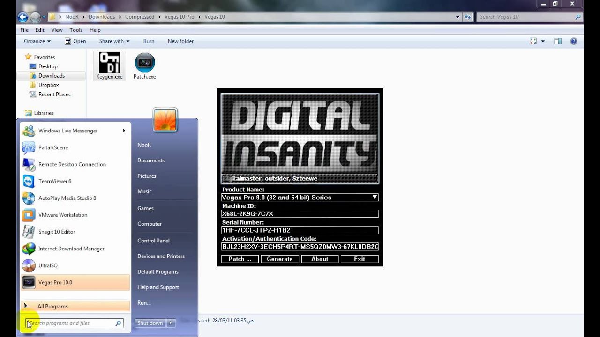Click search magnifier in Start menu
The image size is (600, 337).
118,323
